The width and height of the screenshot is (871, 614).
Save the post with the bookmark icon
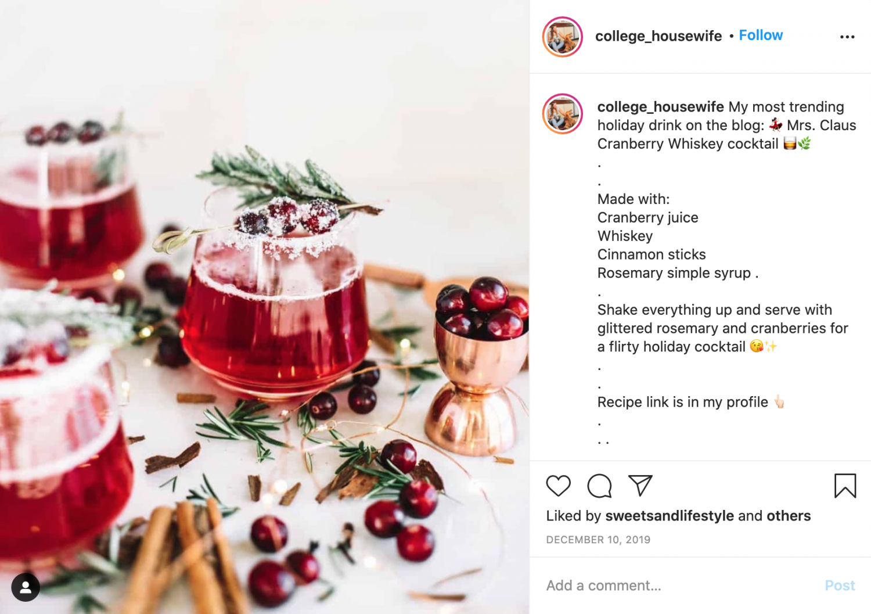coord(845,486)
